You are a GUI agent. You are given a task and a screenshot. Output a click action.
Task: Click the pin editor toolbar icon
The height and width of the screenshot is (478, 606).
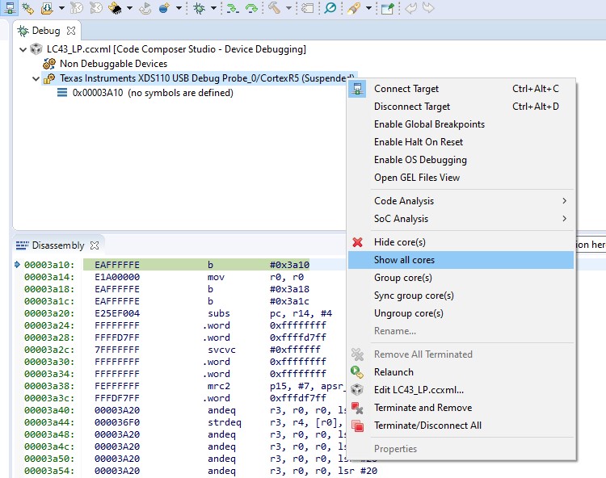388,8
